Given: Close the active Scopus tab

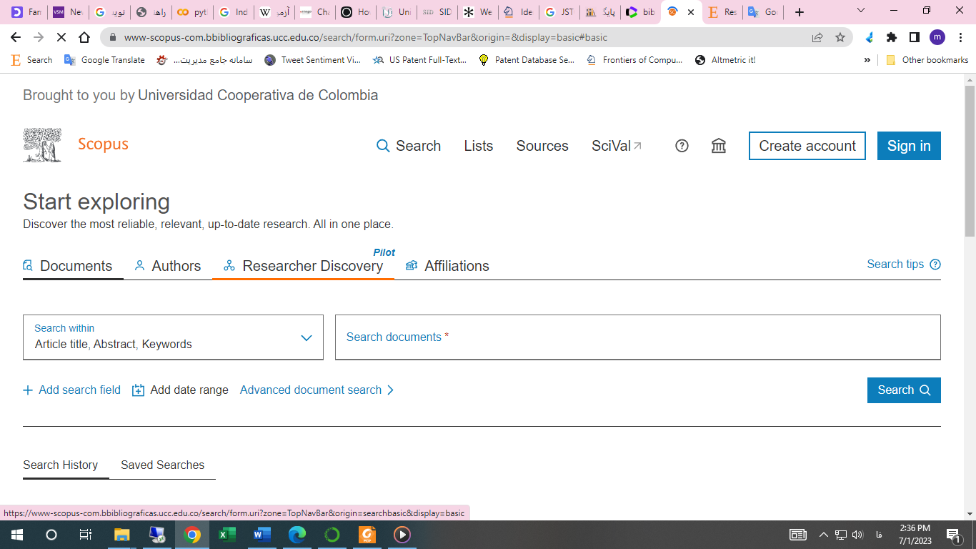Looking at the screenshot, I should coord(691,12).
